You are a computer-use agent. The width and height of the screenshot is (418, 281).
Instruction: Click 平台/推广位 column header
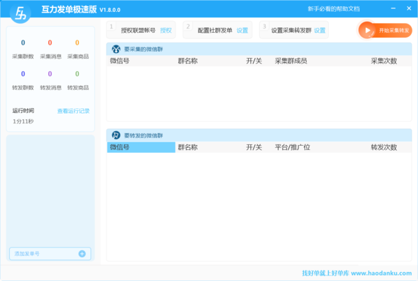click(292, 147)
